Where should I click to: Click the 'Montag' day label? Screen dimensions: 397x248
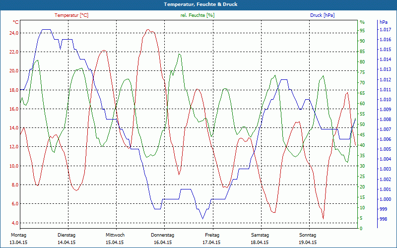[18, 235]
